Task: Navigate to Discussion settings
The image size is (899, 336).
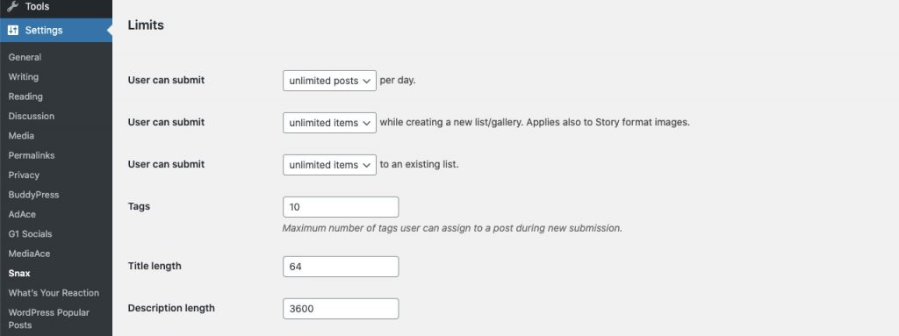Action: [32, 116]
